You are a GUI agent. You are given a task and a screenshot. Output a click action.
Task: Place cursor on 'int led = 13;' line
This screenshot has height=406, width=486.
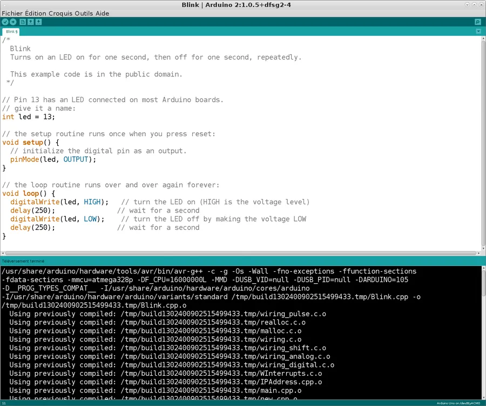pos(29,117)
